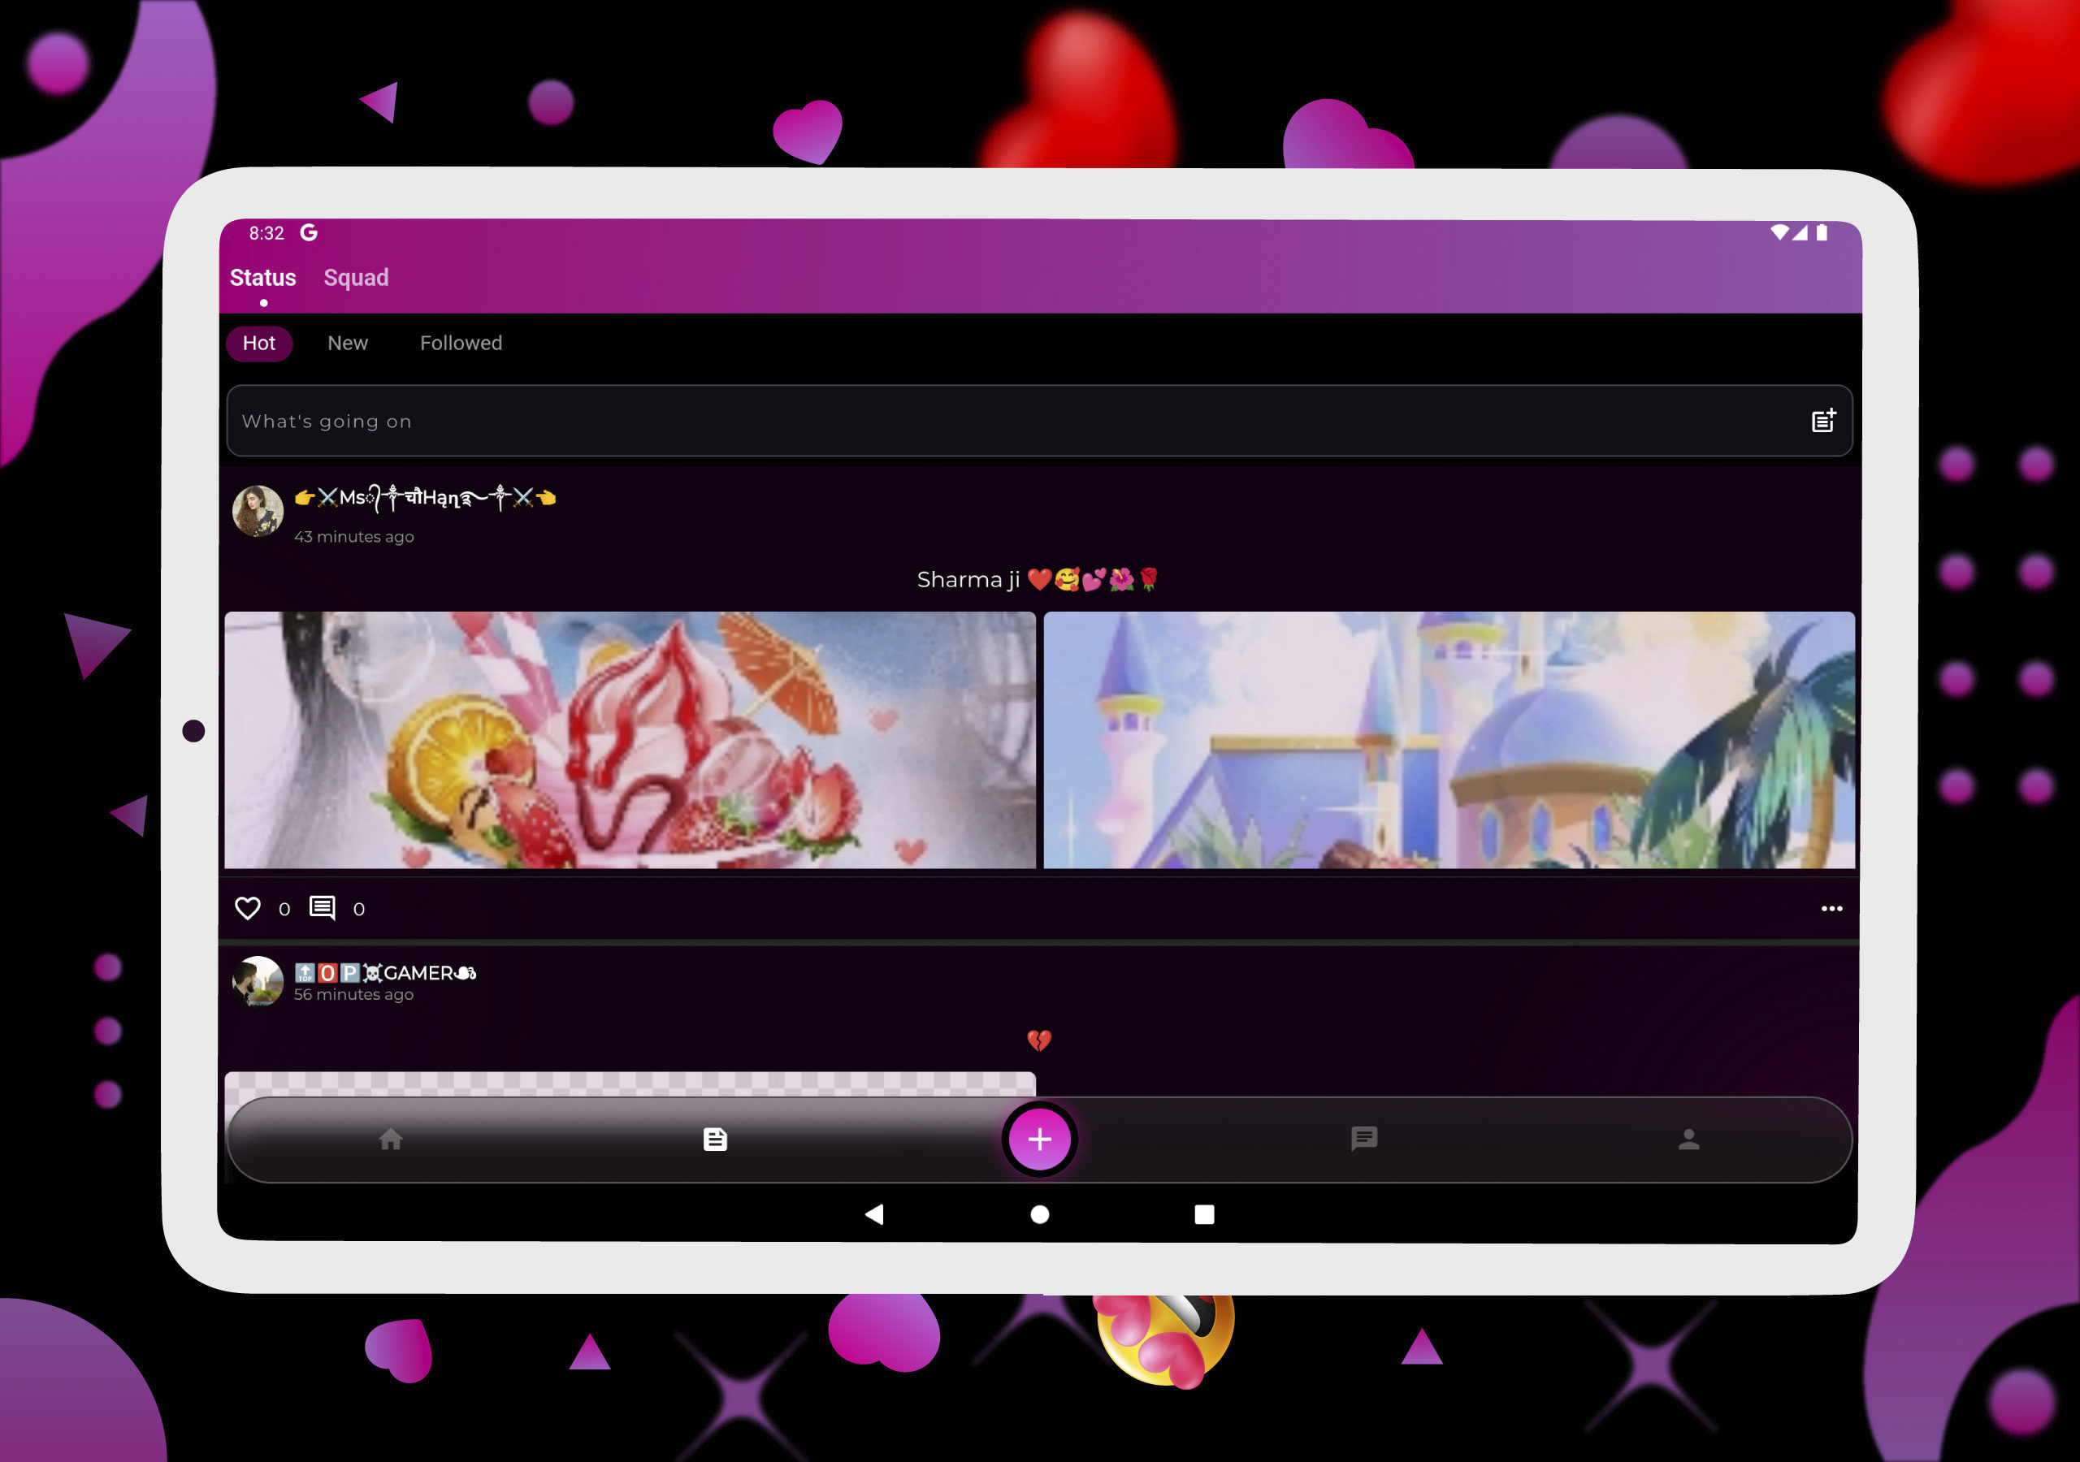Select the Status tab
This screenshot has width=2080, height=1462.
[x=262, y=278]
